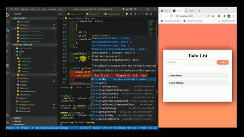This screenshot has width=244, height=137.
Task: Click the master branch status bar item
Action: point(10,128)
